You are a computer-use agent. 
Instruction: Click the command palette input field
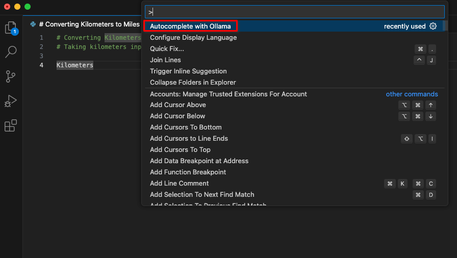coord(295,12)
